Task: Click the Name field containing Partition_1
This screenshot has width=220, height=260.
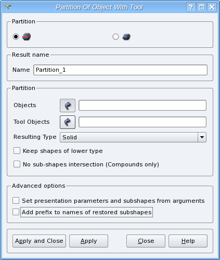Action: tap(120, 70)
